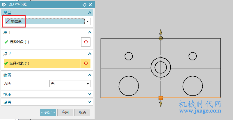
Task: Collapse the 类型 section
Action: pyautogui.click(x=90, y=12)
